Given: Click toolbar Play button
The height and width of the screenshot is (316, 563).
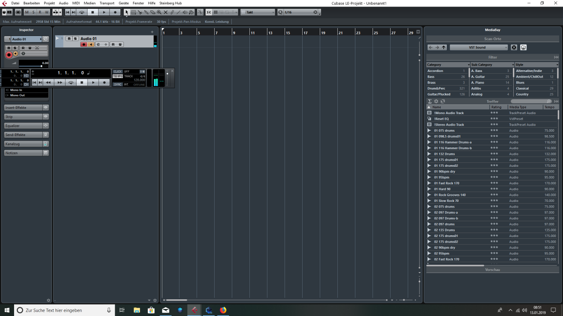Looking at the screenshot, I should click(104, 12).
